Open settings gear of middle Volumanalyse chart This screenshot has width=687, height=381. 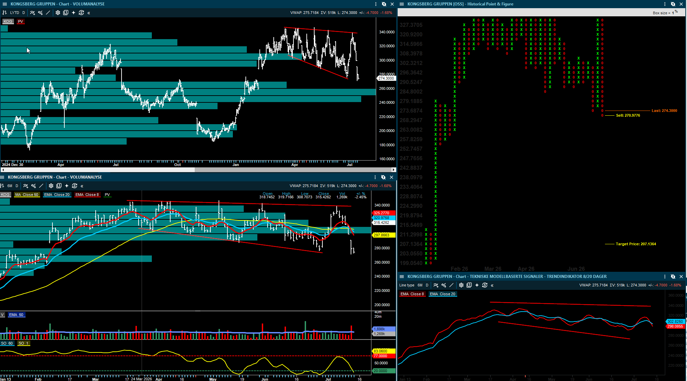[x=51, y=186]
